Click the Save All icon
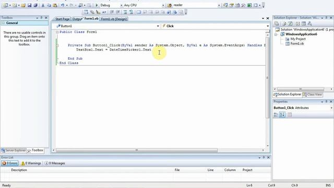The image size is (334, 188). [35, 5]
